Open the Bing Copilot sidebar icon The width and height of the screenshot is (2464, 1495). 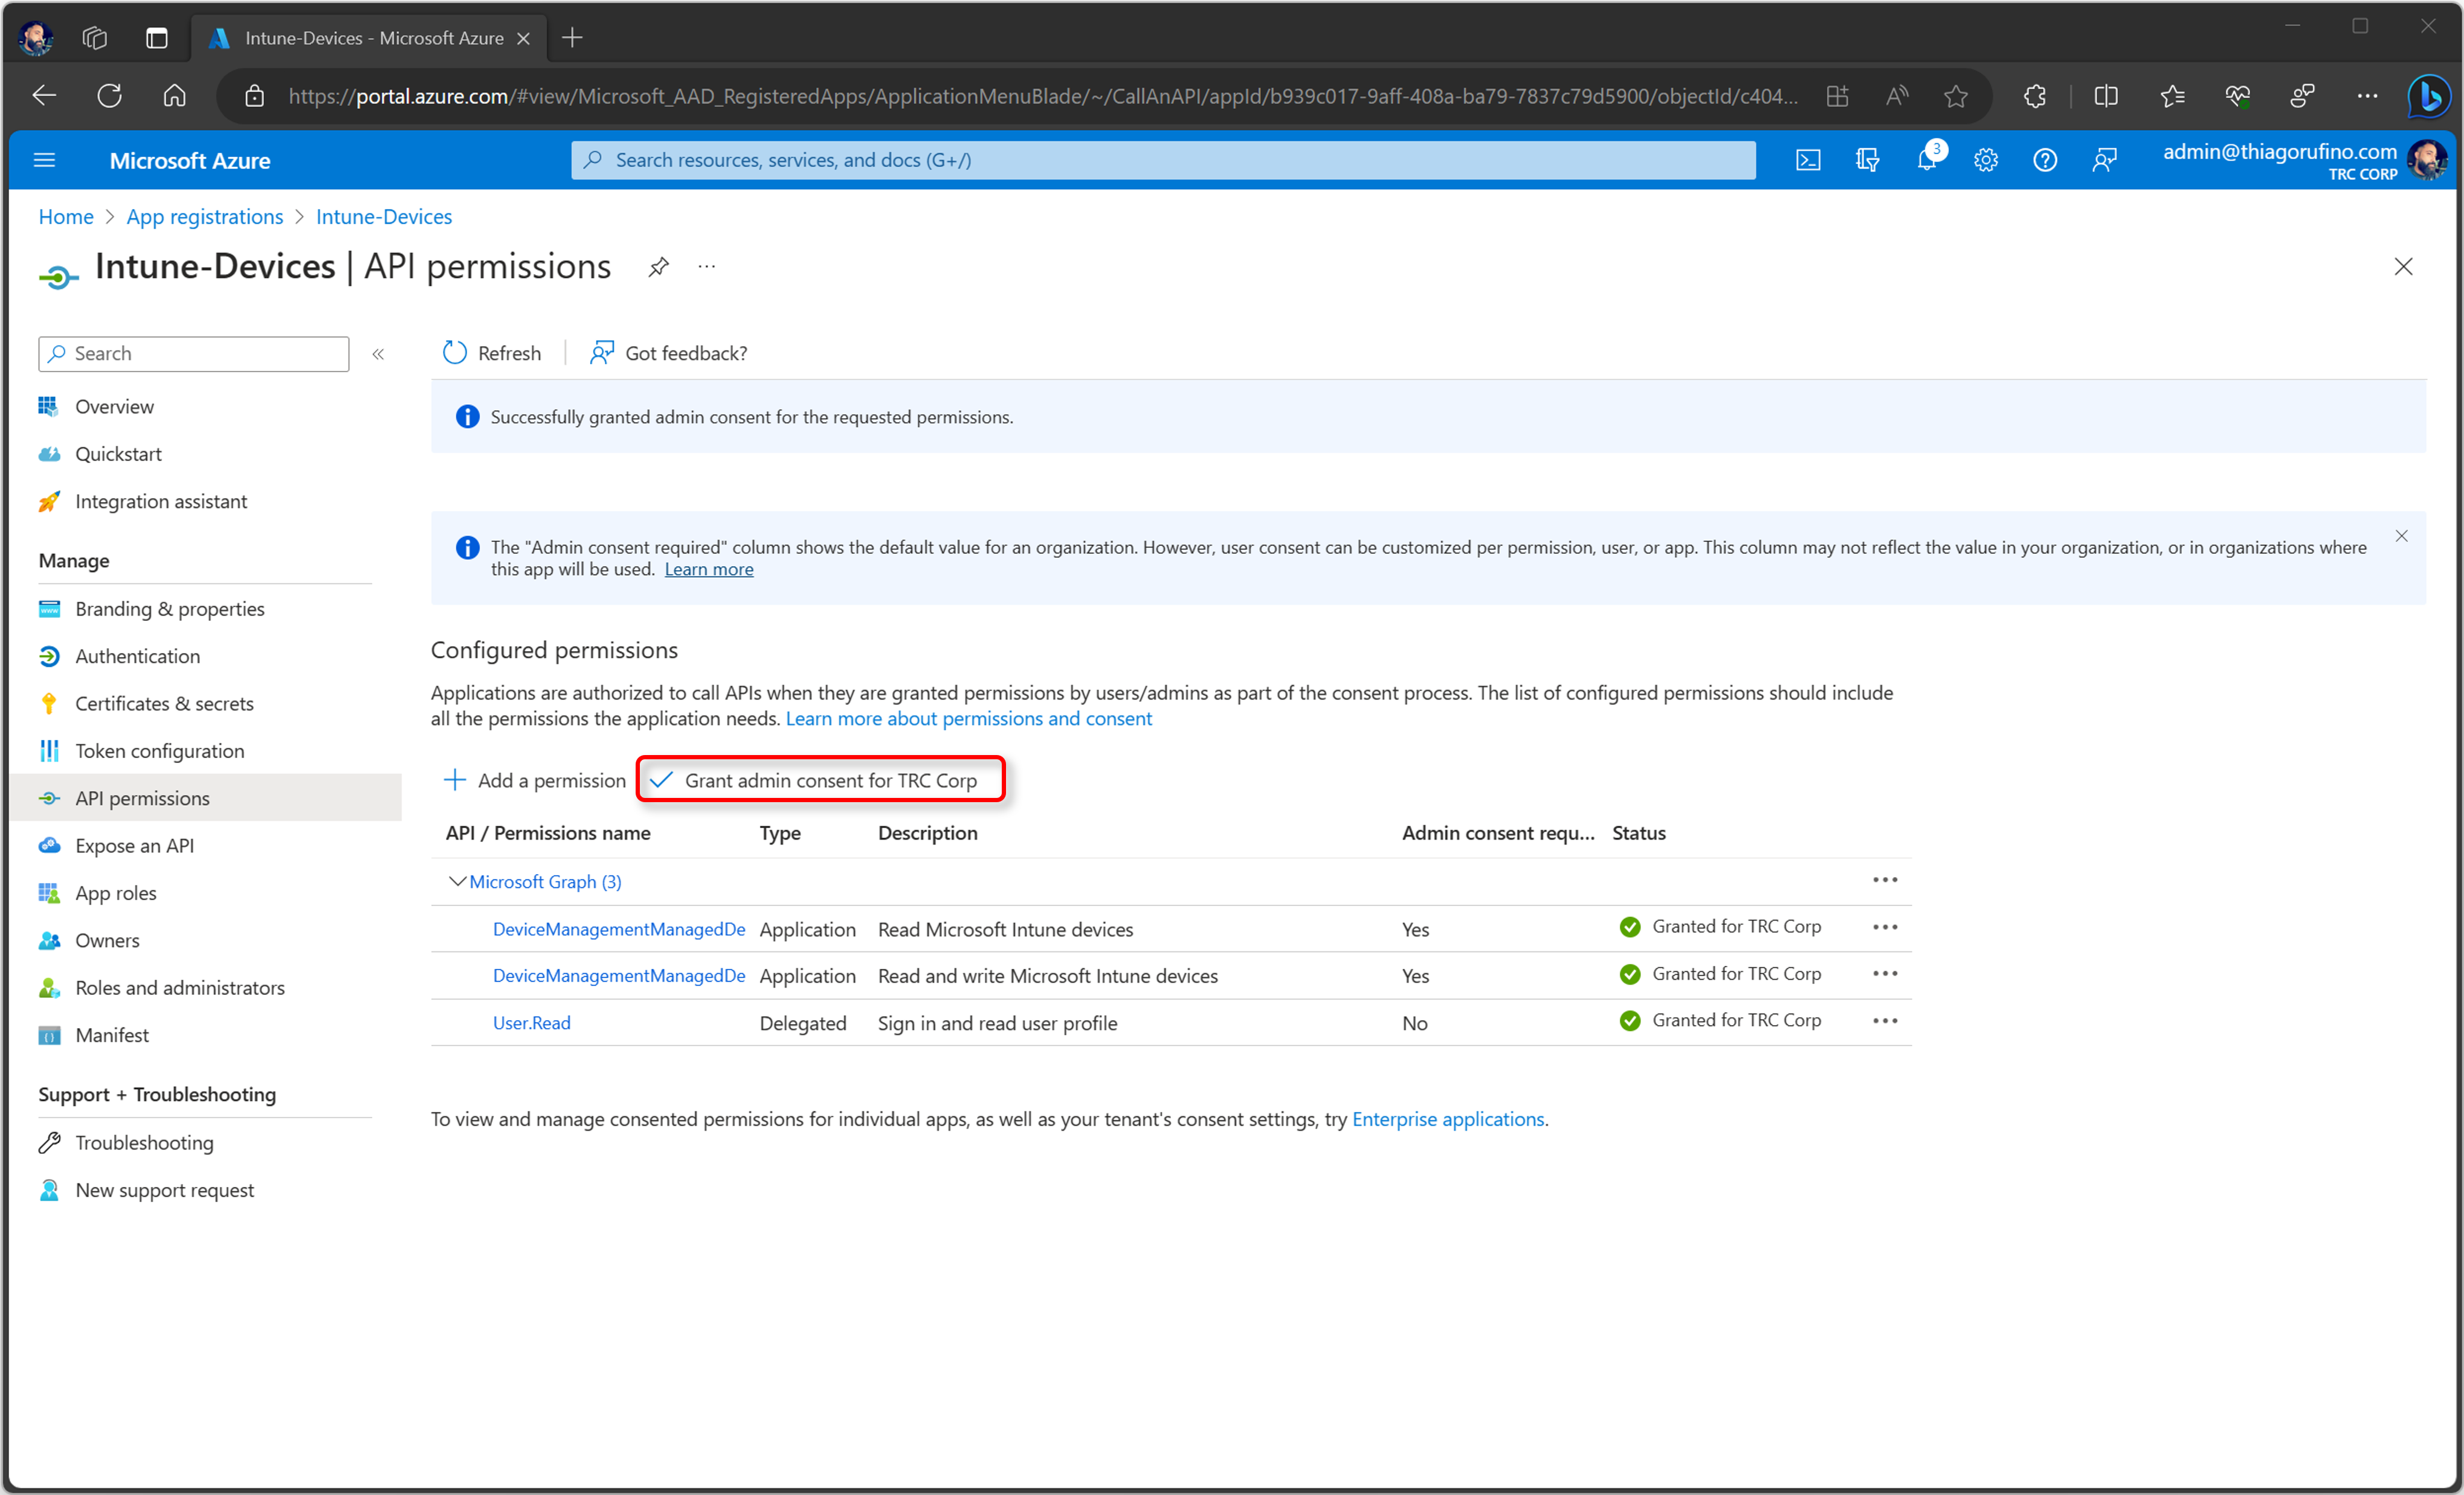(2429, 96)
